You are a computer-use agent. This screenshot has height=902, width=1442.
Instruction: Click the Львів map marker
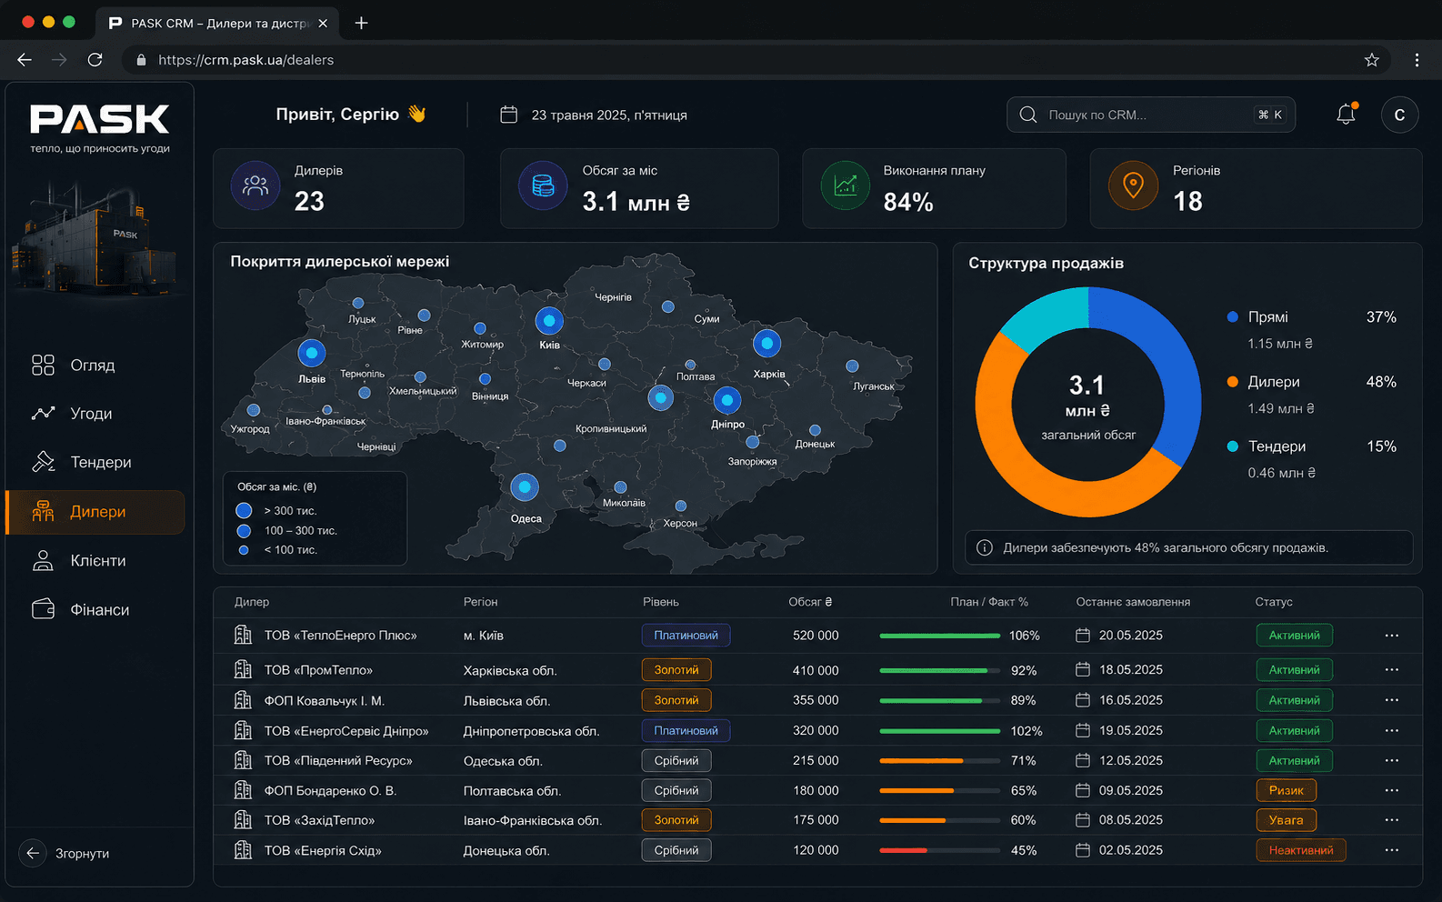312,353
